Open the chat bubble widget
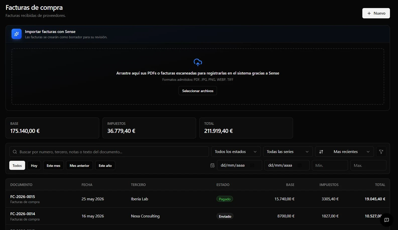The height and width of the screenshot is (230, 398). (387, 220)
